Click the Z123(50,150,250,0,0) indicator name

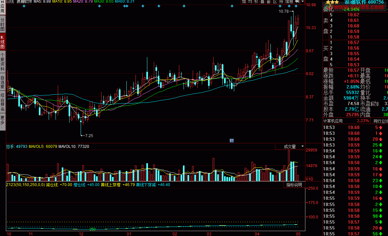pos(25,185)
